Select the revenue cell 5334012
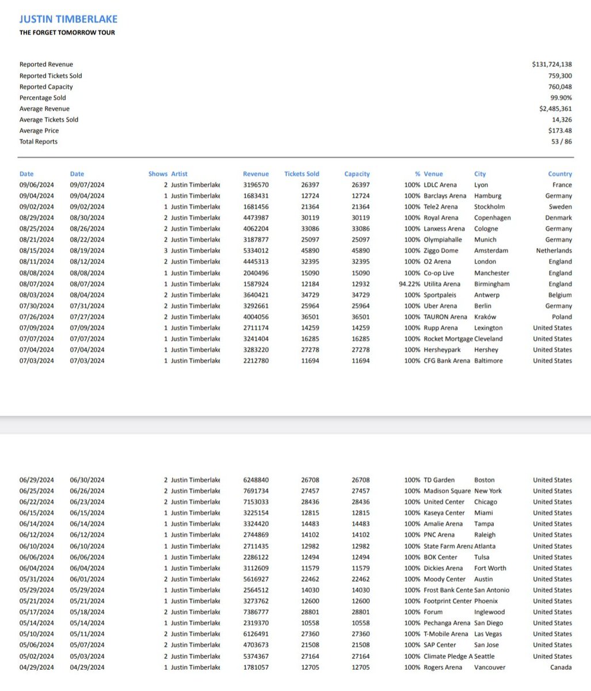This screenshot has height=691, width=591. coord(256,250)
